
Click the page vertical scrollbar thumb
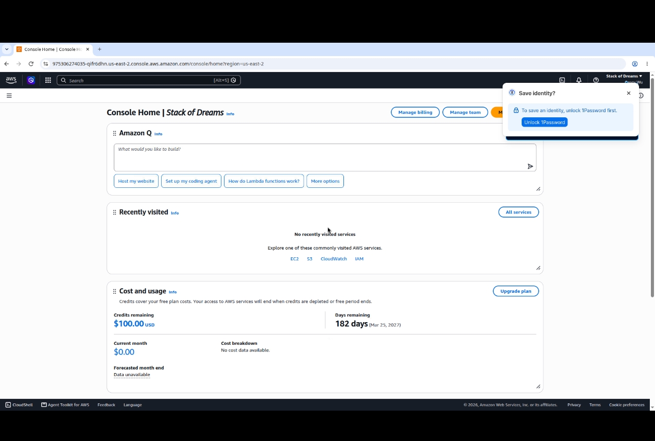(652, 187)
